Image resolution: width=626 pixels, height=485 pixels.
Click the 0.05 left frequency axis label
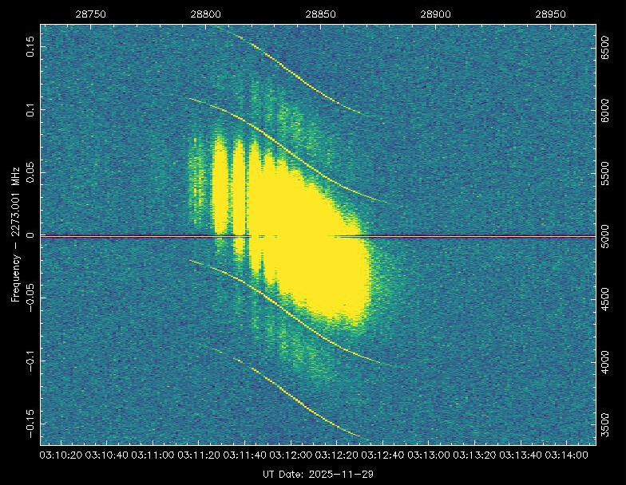(x=30, y=172)
